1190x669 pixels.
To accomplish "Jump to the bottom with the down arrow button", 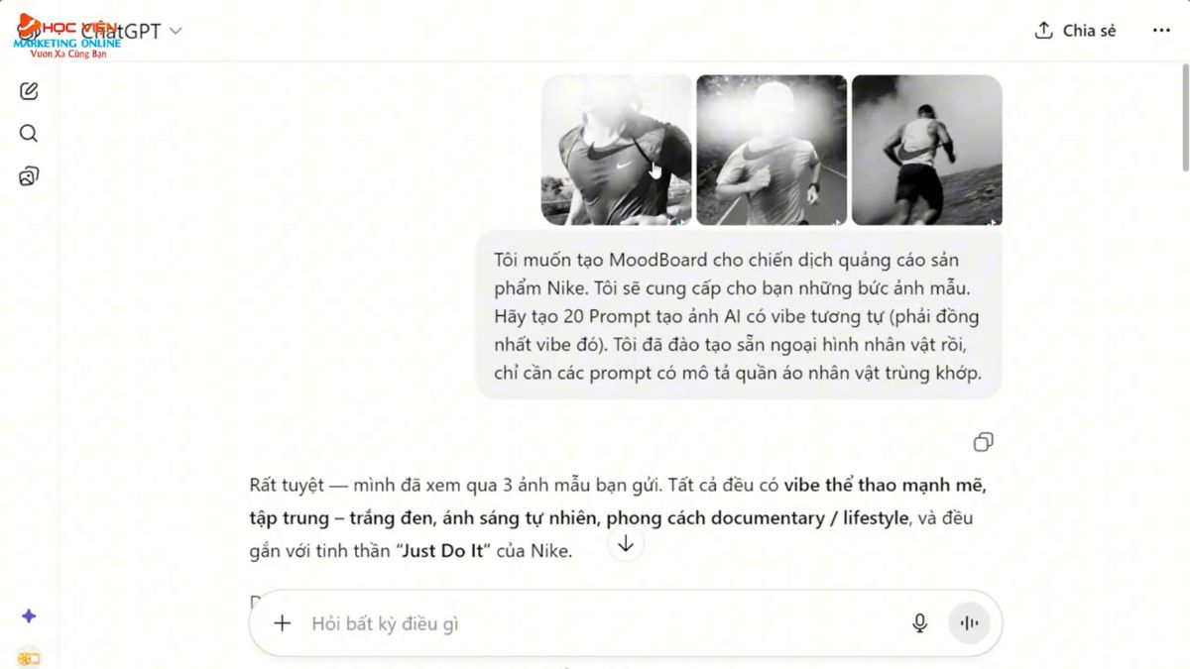I will [x=626, y=544].
